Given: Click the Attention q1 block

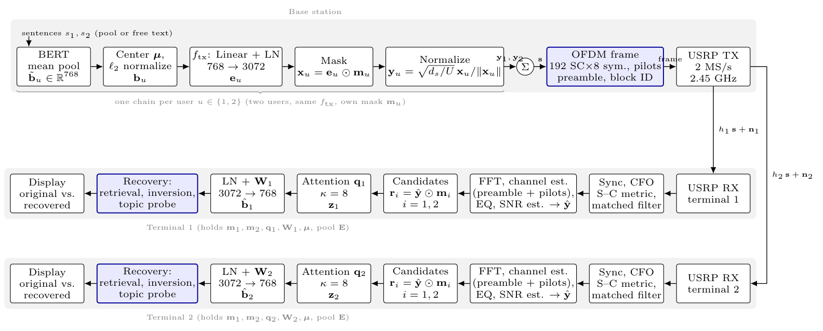Looking at the screenshot, I should pyautogui.click(x=334, y=193).
